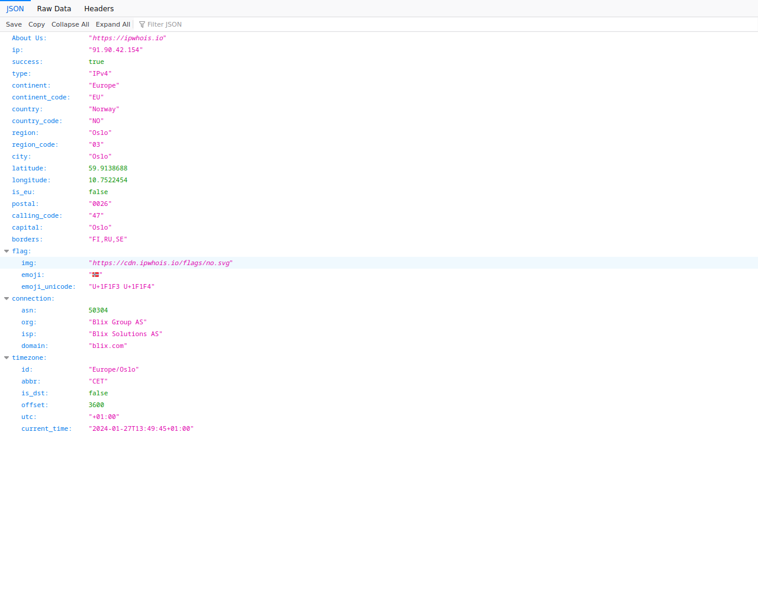This screenshot has height=606, width=758.
Task: Click the region_code value 03
Action: (x=97, y=144)
